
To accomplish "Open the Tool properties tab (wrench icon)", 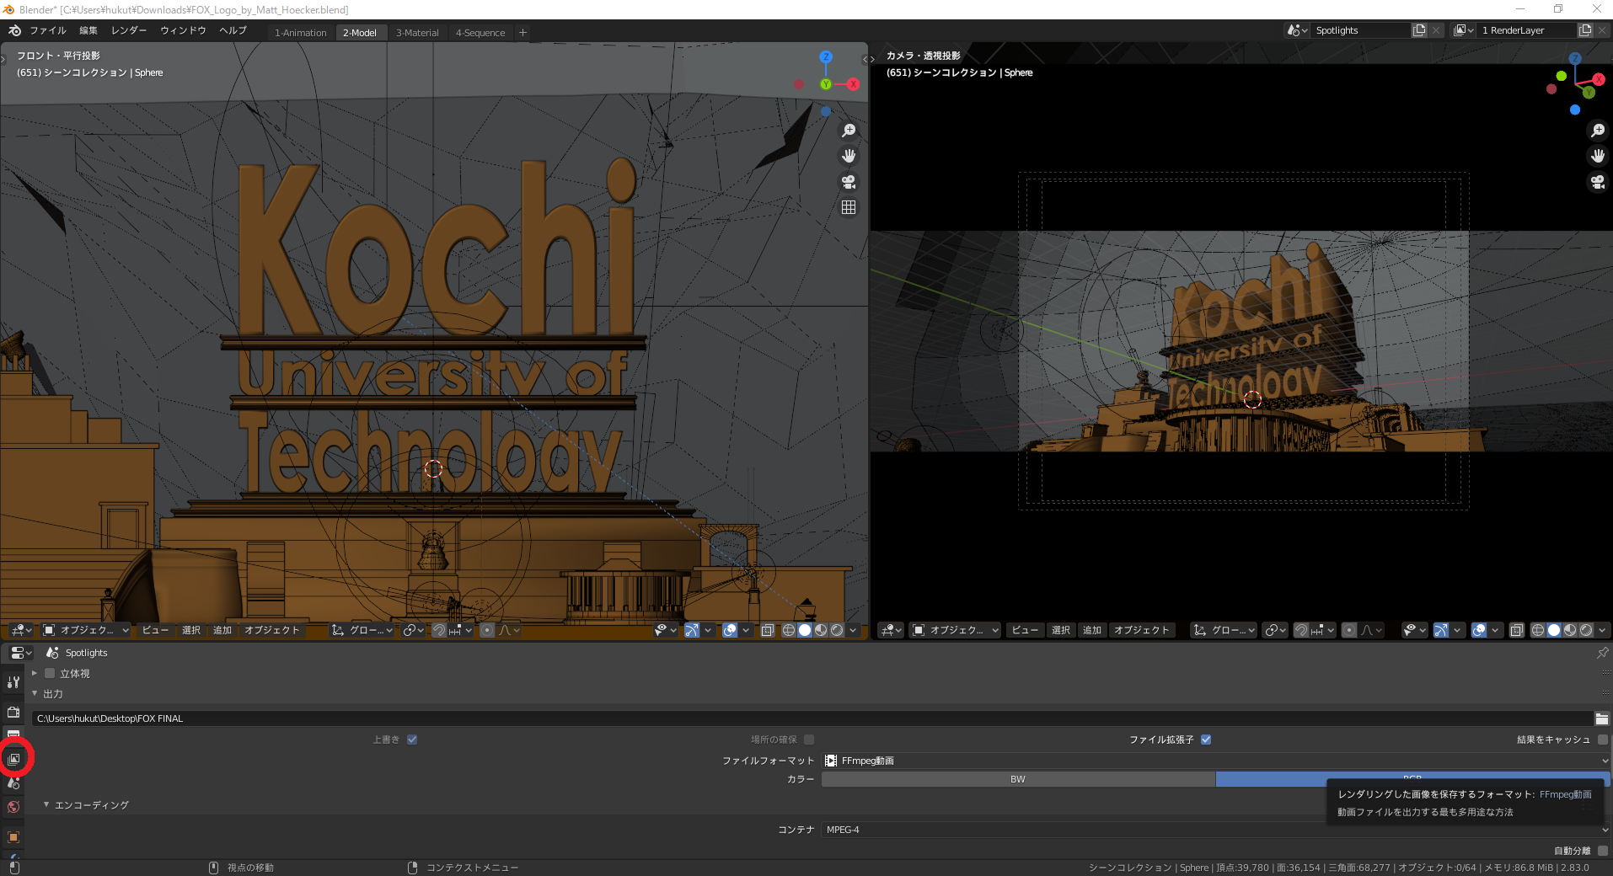I will pos(13,682).
